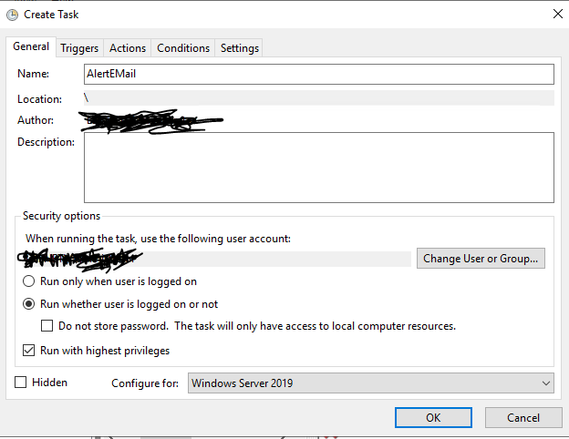569x439 pixels.
Task: Click the Name field containing AlertEMail
Action: click(x=319, y=74)
